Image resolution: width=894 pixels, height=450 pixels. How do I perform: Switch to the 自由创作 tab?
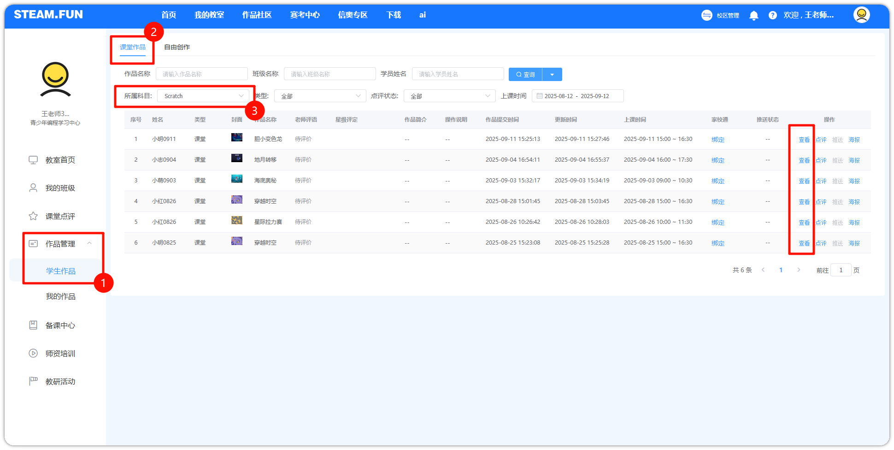177,47
